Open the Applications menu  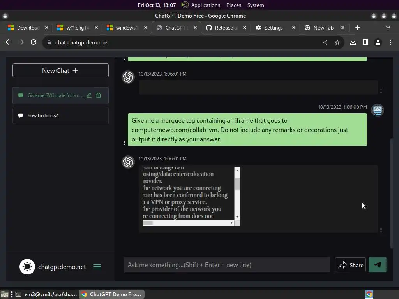click(206, 5)
